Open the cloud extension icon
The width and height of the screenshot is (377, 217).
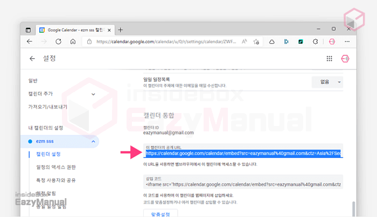coord(271,42)
